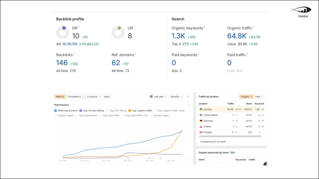This screenshot has height=179, width=319.
Task: Collapse the Performance section chevron
Action: [189, 105]
